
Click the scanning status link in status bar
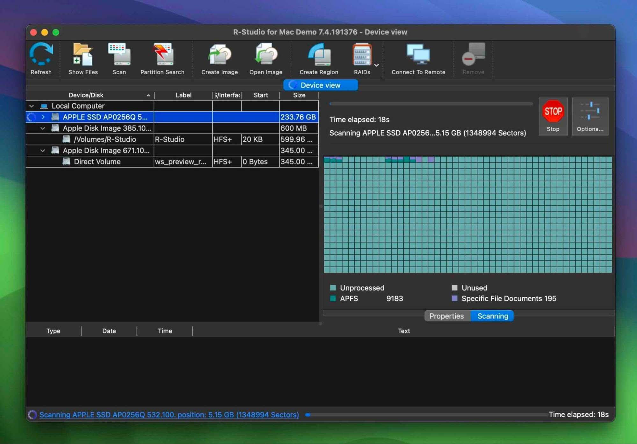click(169, 415)
